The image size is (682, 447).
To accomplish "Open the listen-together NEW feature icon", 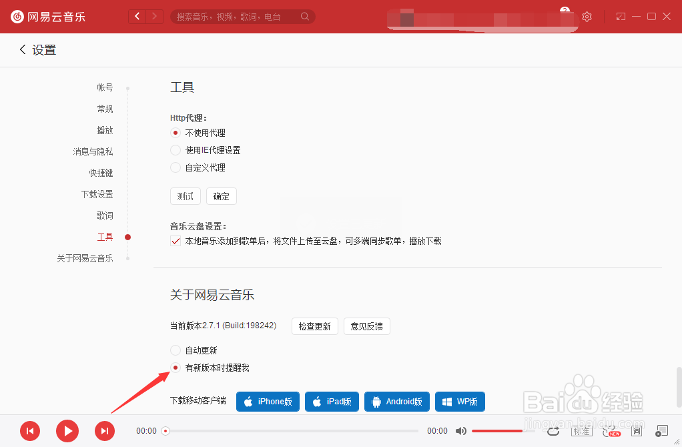I will pos(611,431).
